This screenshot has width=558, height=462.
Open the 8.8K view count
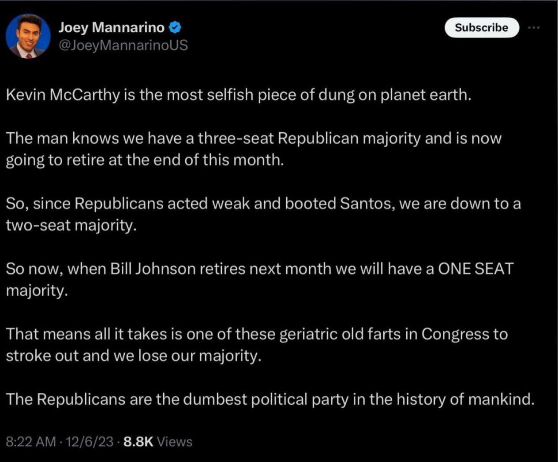(x=138, y=441)
